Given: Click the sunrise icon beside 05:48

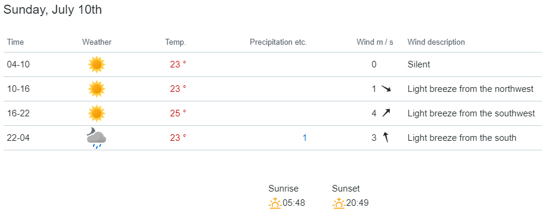Looking at the screenshot, I should (x=275, y=203).
